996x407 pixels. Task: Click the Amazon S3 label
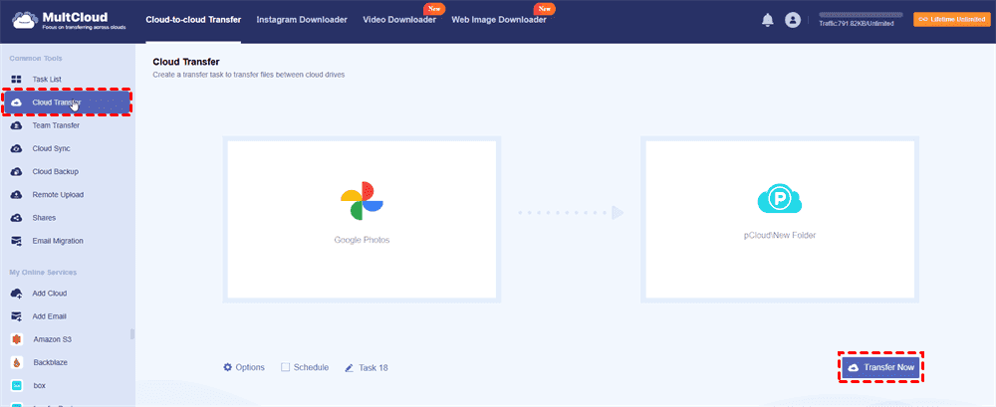tap(52, 339)
